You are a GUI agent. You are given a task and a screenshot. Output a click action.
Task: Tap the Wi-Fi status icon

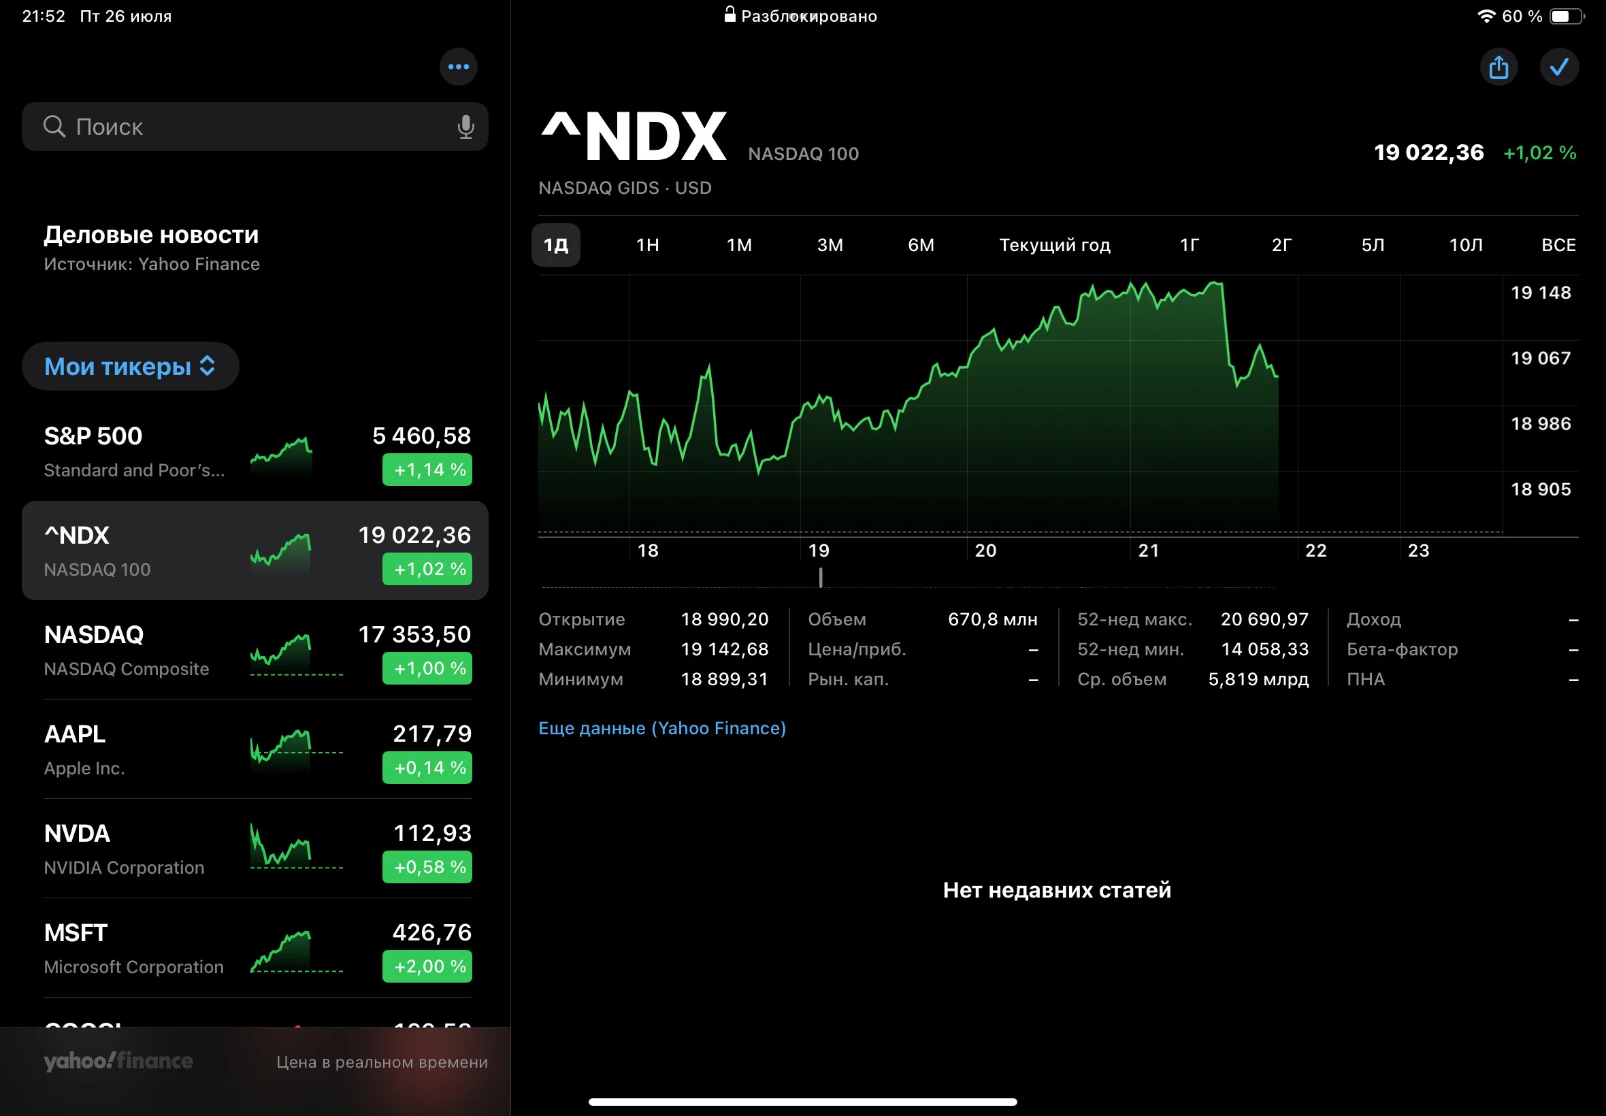pyautogui.click(x=1486, y=16)
